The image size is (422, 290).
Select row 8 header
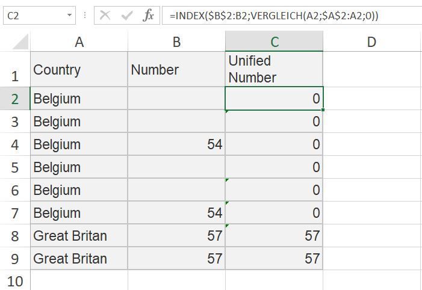point(14,236)
